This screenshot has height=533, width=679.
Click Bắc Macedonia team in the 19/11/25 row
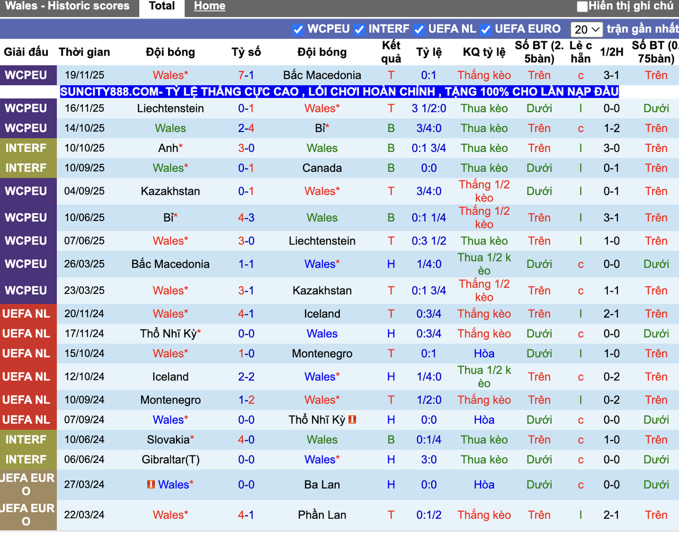[x=322, y=75]
